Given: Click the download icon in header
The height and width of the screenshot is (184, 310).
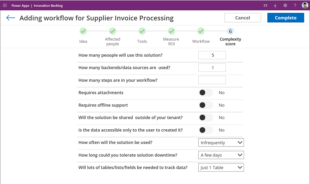Looking at the screenshot, I should 275,5.
